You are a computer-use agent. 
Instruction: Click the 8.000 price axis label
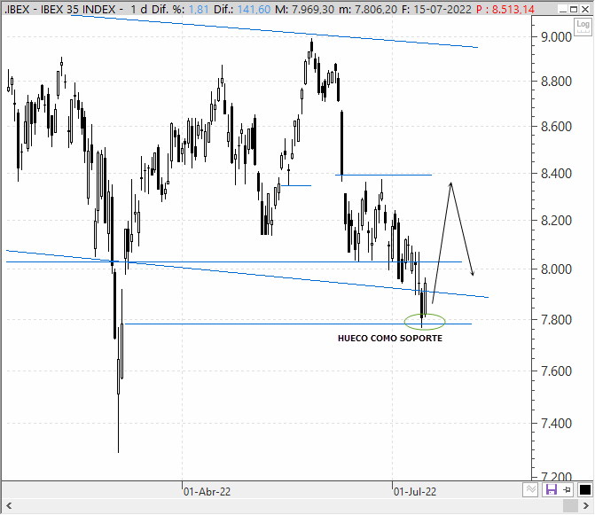click(556, 269)
